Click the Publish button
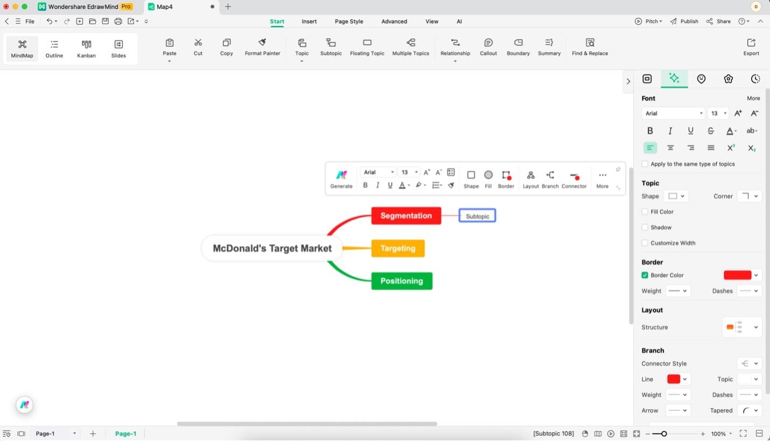Screen dimensions: 770x442 [684, 22]
